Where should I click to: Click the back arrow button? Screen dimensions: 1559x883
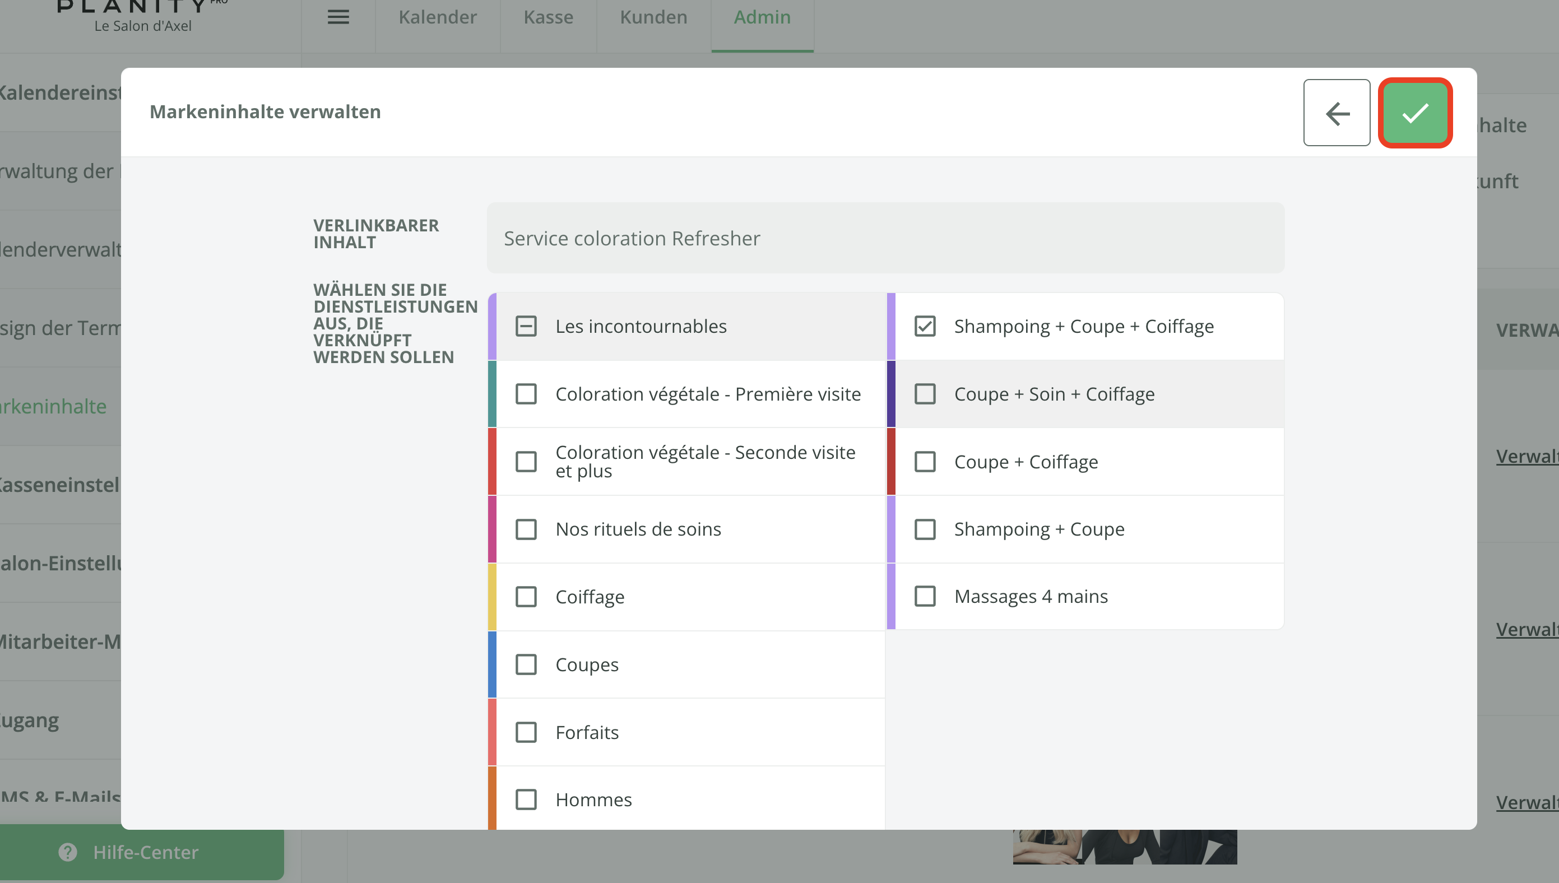(1337, 113)
